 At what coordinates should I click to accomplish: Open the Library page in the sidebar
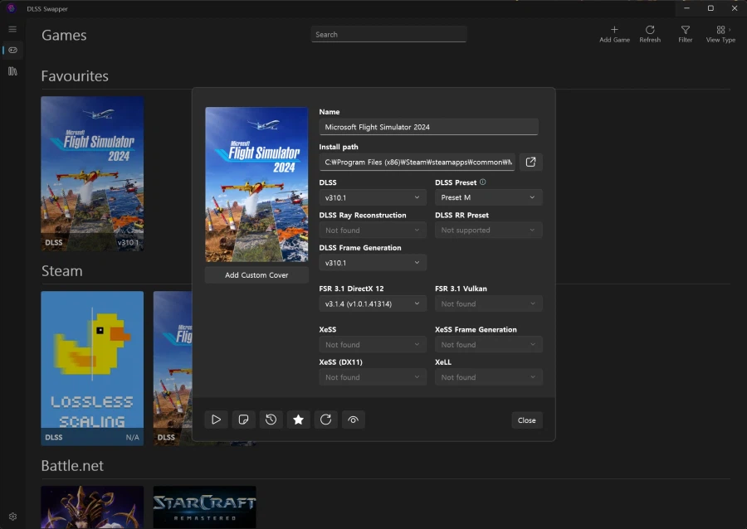(12, 71)
